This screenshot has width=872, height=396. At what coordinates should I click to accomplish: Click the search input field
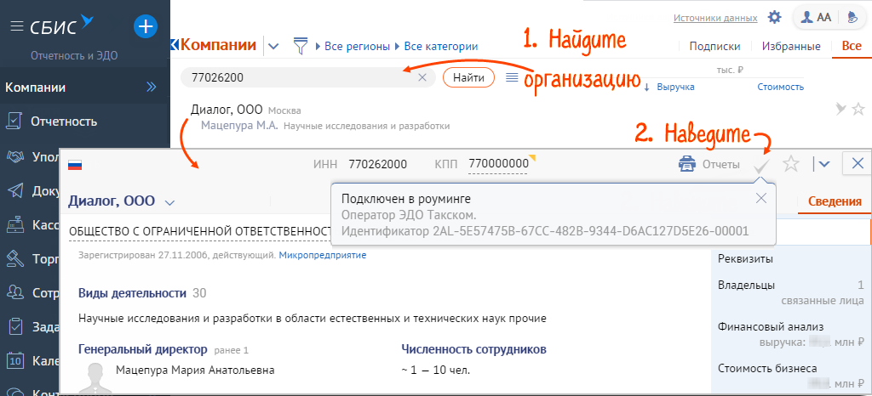click(298, 77)
